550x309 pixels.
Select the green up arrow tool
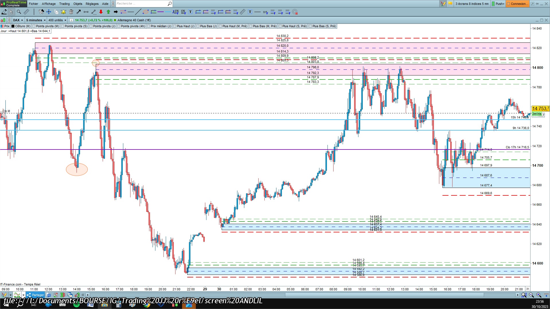(108, 12)
